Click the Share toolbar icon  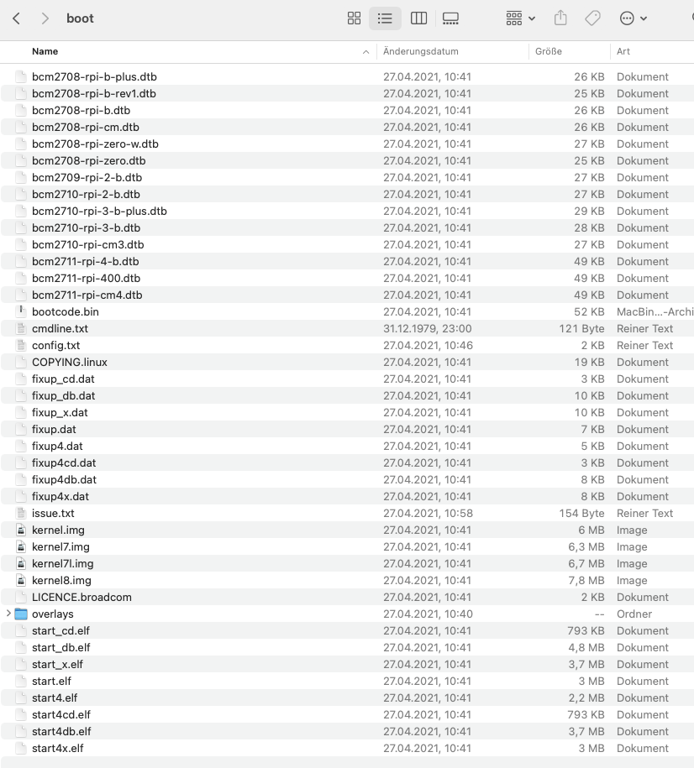coord(562,18)
